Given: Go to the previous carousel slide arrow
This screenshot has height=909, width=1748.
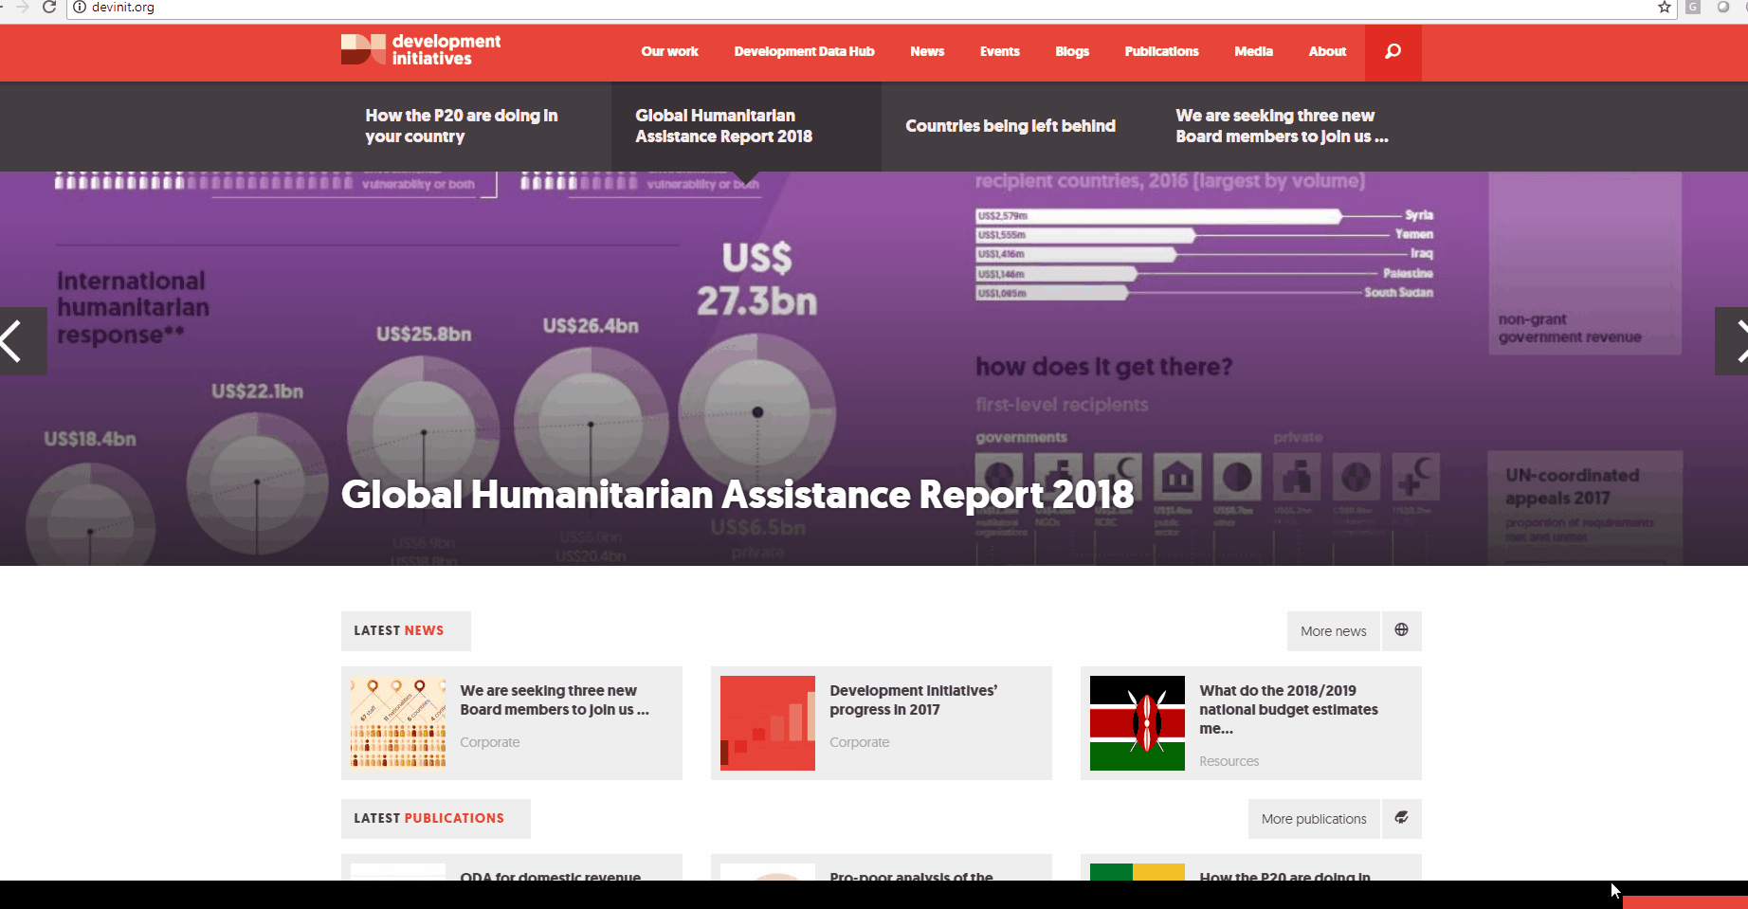Looking at the screenshot, I should pos(23,340).
